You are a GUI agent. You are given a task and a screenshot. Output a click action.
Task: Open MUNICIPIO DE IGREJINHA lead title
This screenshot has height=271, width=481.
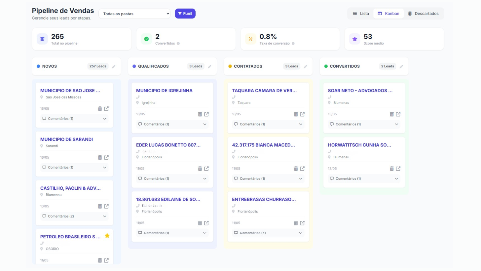coord(164,91)
